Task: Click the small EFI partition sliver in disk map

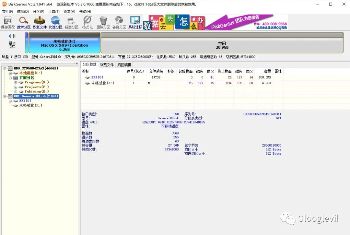Action: tap(27, 43)
